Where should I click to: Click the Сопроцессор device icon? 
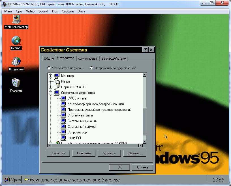(x=63, y=132)
